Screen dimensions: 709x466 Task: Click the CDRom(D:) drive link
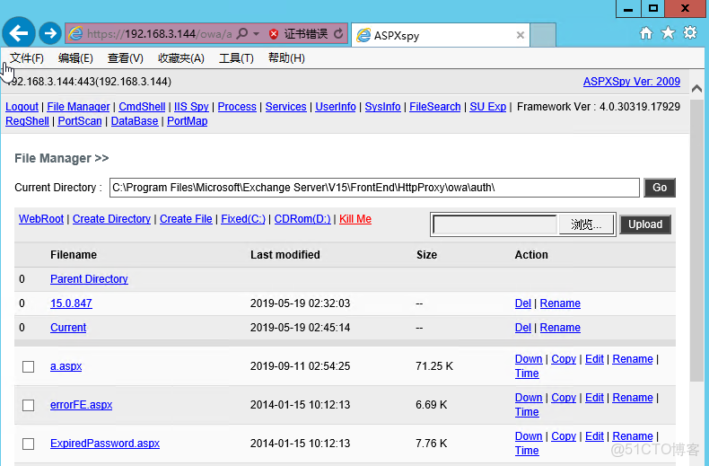pos(302,219)
